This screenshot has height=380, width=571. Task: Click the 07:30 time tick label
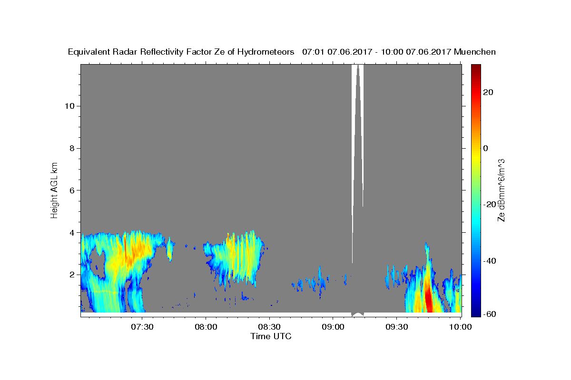(x=142, y=327)
